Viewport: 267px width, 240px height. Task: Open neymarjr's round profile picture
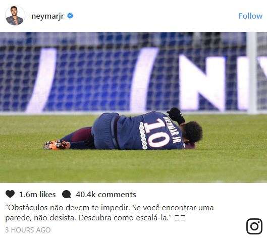pyautogui.click(x=15, y=16)
